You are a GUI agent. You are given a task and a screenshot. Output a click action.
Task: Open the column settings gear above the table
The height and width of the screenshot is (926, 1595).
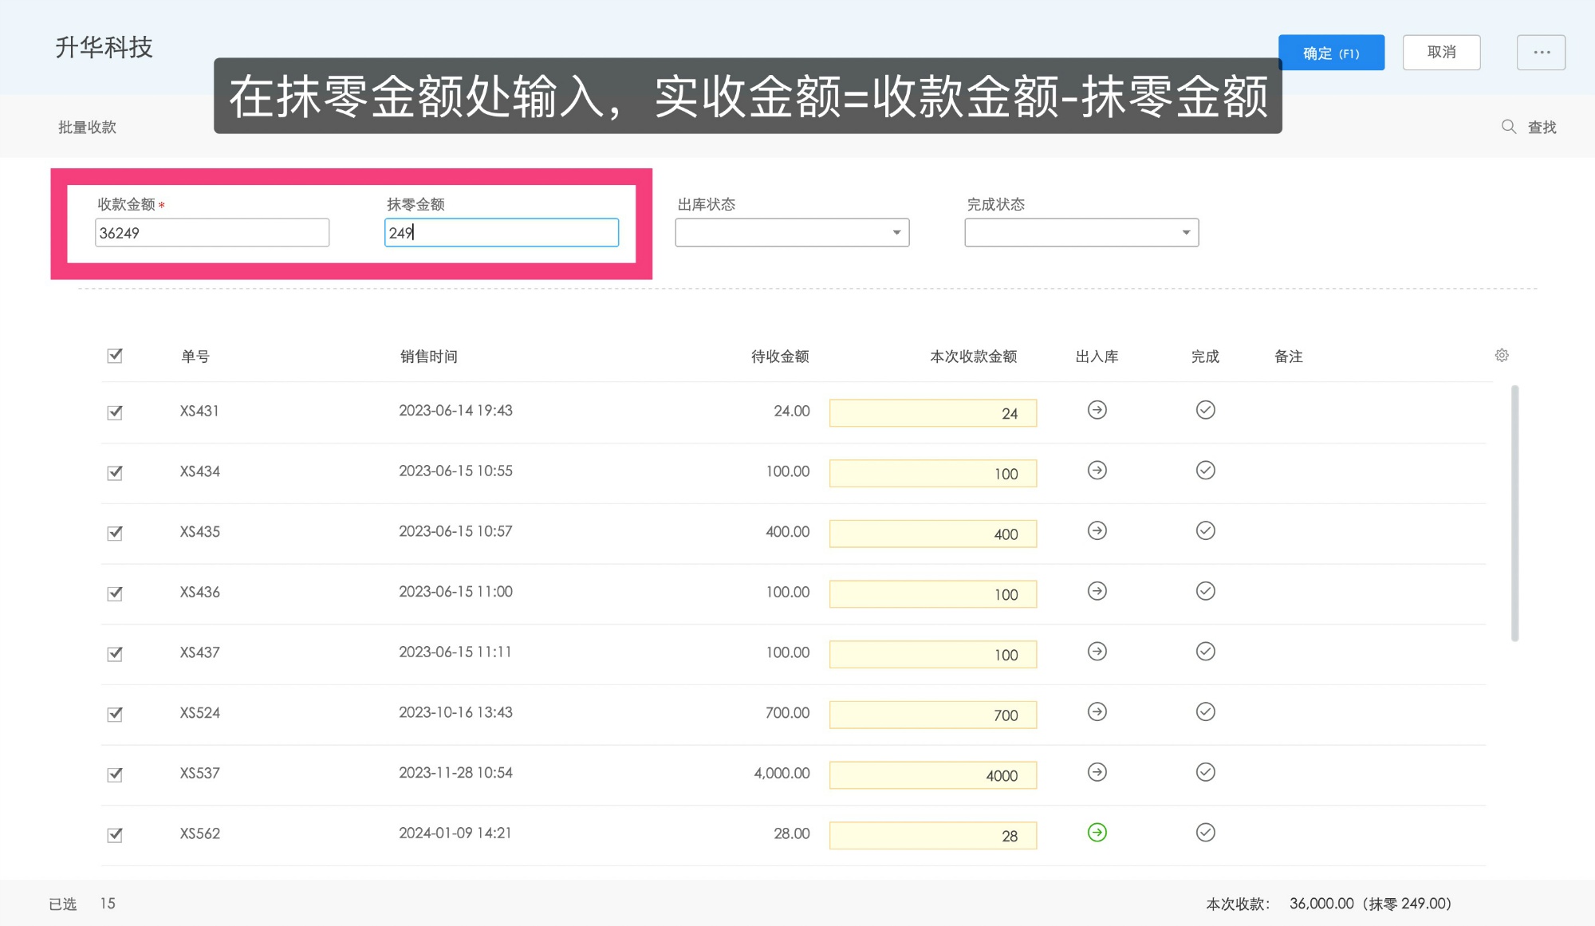tap(1502, 355)
